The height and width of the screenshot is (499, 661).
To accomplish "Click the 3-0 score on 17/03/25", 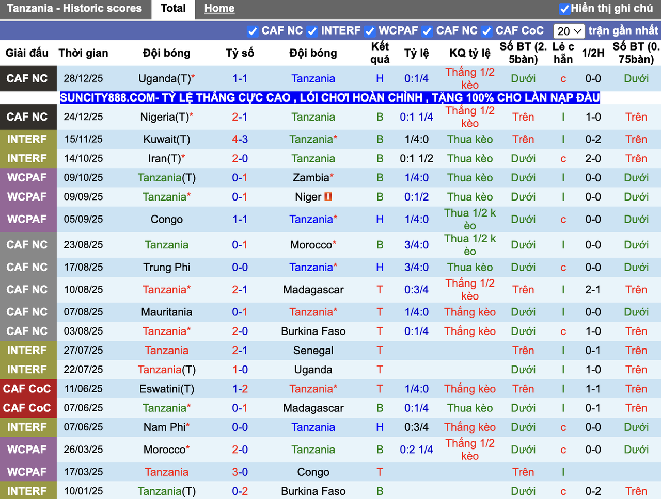I will tap(240, 472).
